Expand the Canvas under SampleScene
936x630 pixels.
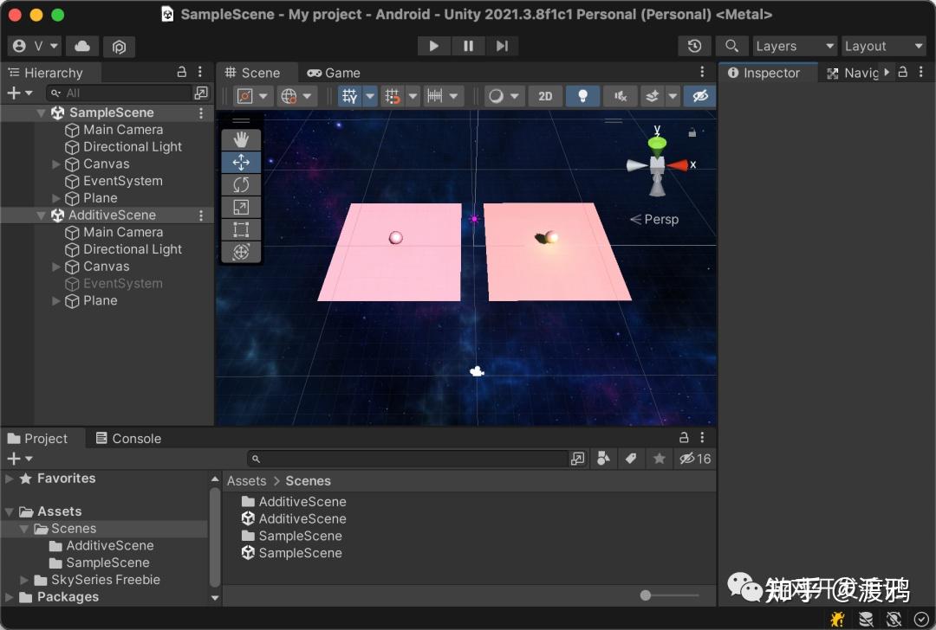click(x=55, y=164)
